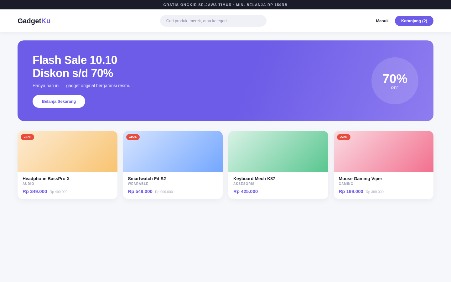
Task: Click the Belanja Sekarang button
Action: [x=59, y=102]
